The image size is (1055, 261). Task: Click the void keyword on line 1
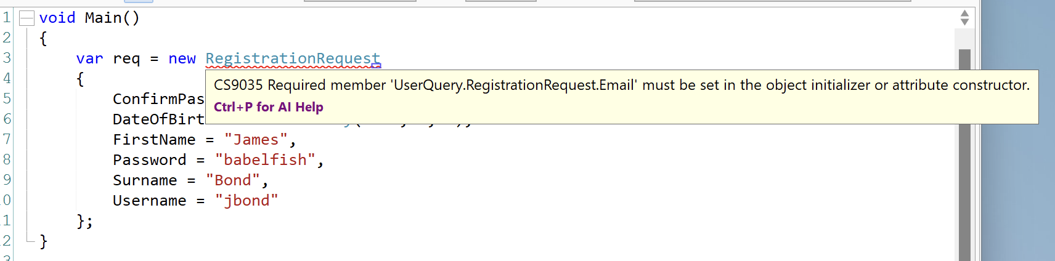click(57, 18)
